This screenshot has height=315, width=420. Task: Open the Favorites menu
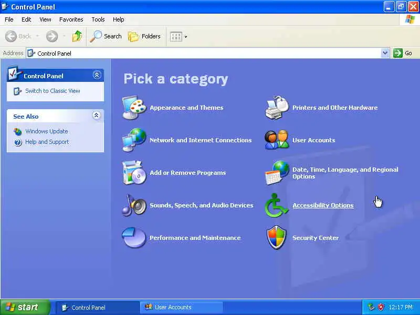pos(71,19)
